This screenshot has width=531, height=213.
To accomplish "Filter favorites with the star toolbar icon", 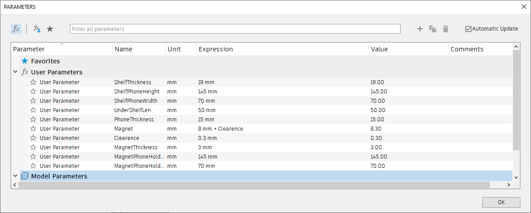I will (x=50, y=29).
